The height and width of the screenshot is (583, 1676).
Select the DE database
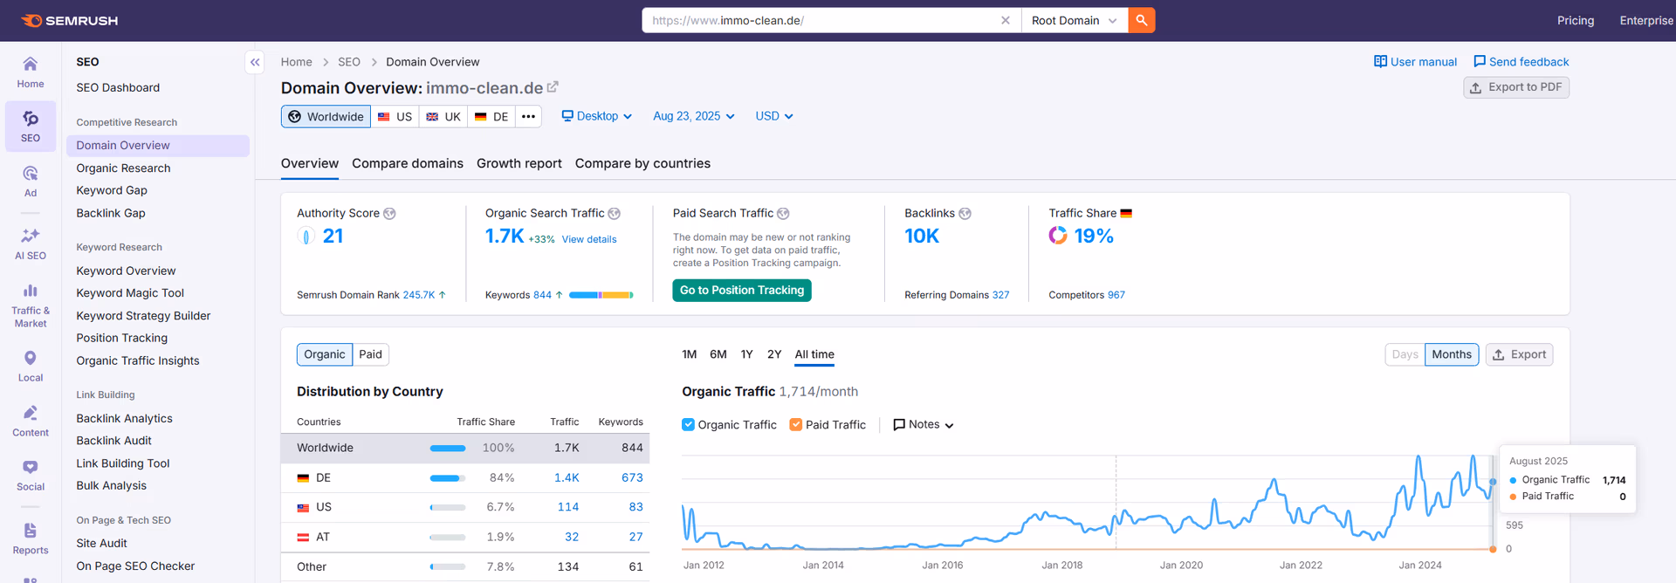pyautogui.click(x=491, y=116)
